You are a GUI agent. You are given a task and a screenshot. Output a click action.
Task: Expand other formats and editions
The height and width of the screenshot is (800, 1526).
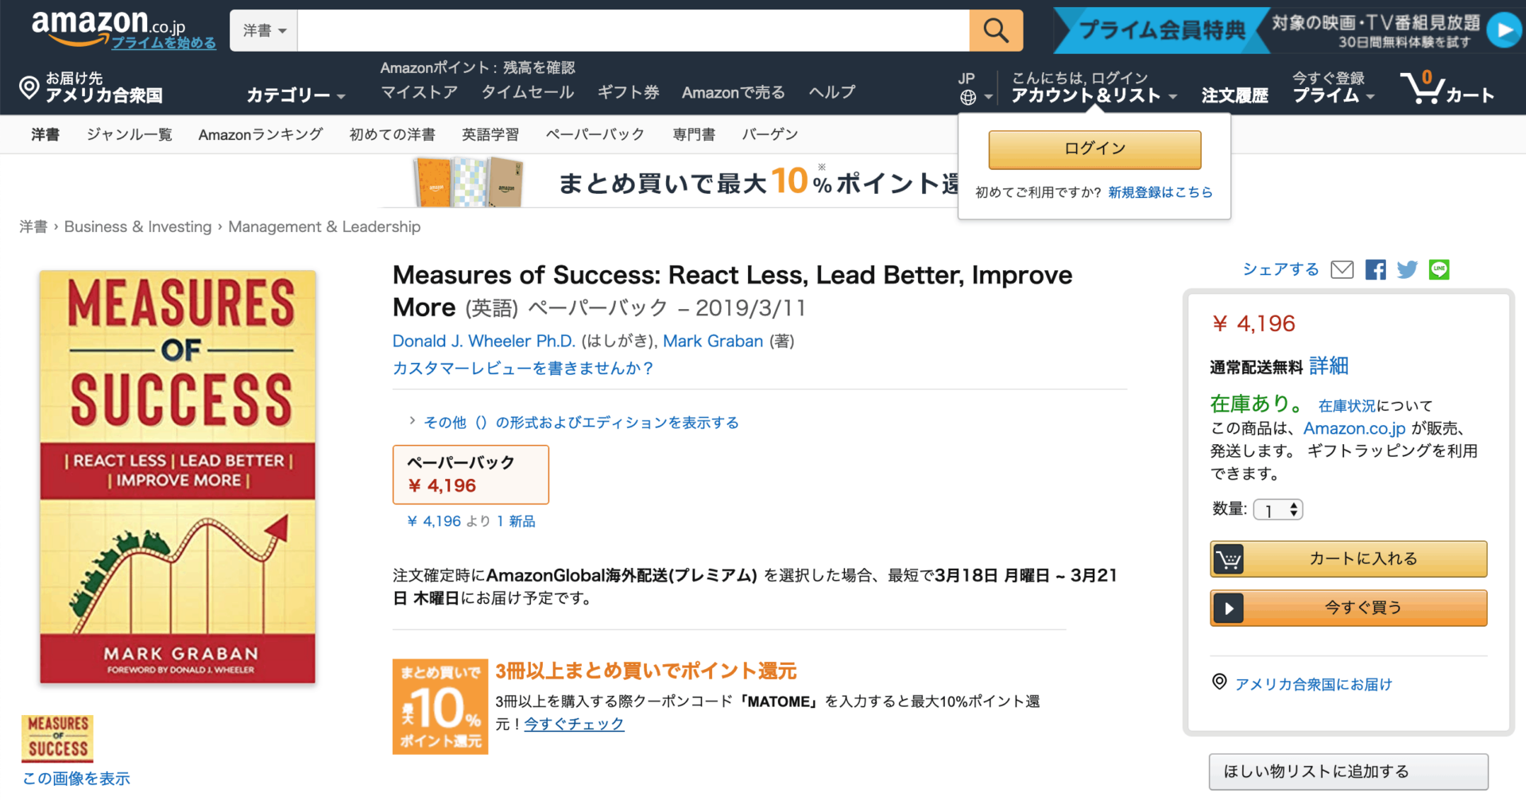click(580, 423)
